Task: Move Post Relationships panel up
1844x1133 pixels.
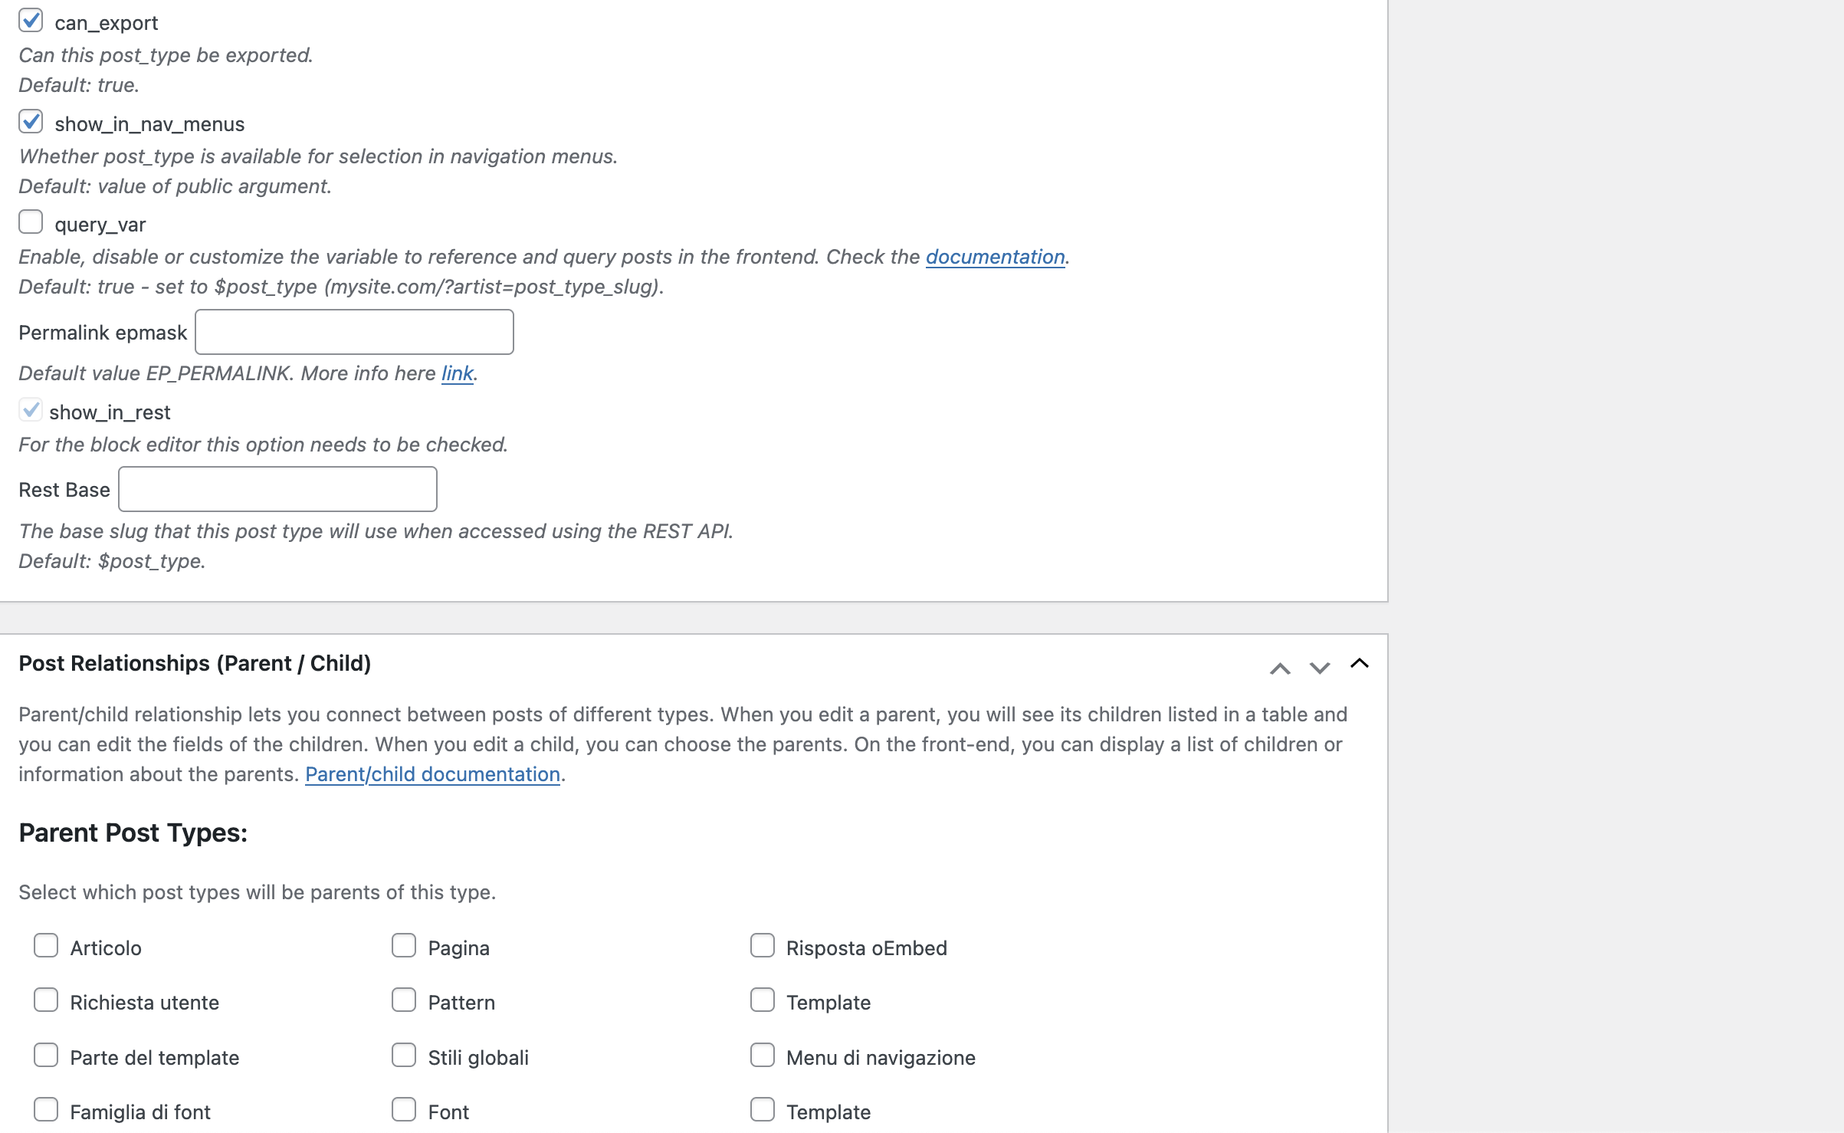Action: (x=1279, y=668)
